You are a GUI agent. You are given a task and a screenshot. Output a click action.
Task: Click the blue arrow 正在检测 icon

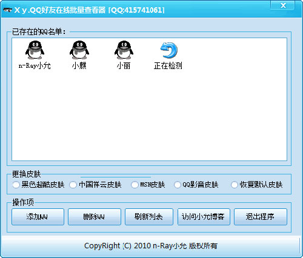[168, 50]
